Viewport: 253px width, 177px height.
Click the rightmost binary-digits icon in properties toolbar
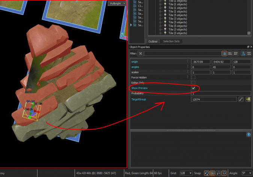(249, 54)
